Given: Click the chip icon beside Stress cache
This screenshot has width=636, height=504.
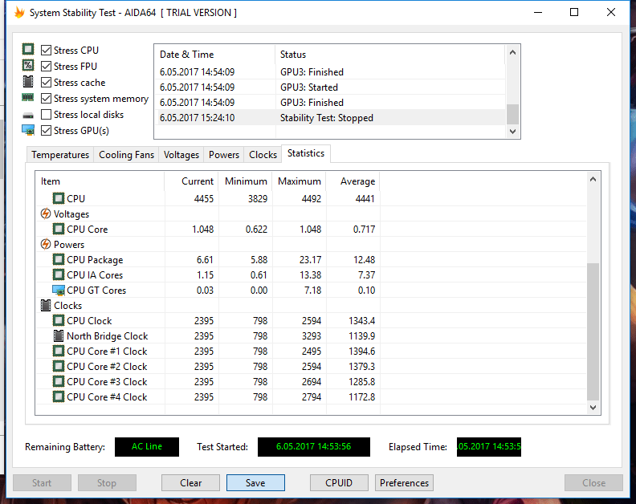Looking at the screenshot, I should point(28,82).
